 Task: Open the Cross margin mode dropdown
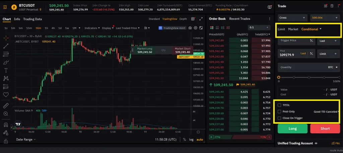(x=293, y=18)
